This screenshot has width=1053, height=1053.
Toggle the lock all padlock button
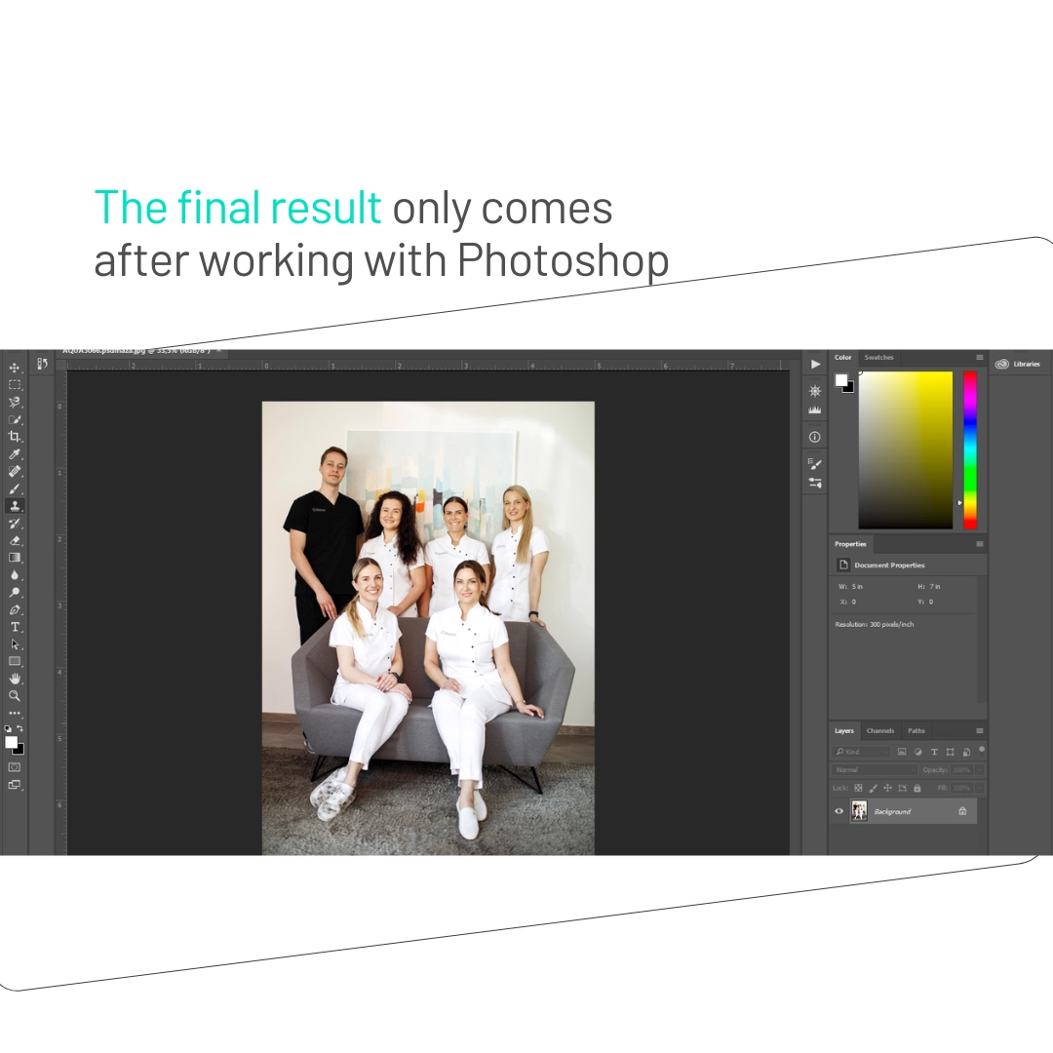pos(916,788)
